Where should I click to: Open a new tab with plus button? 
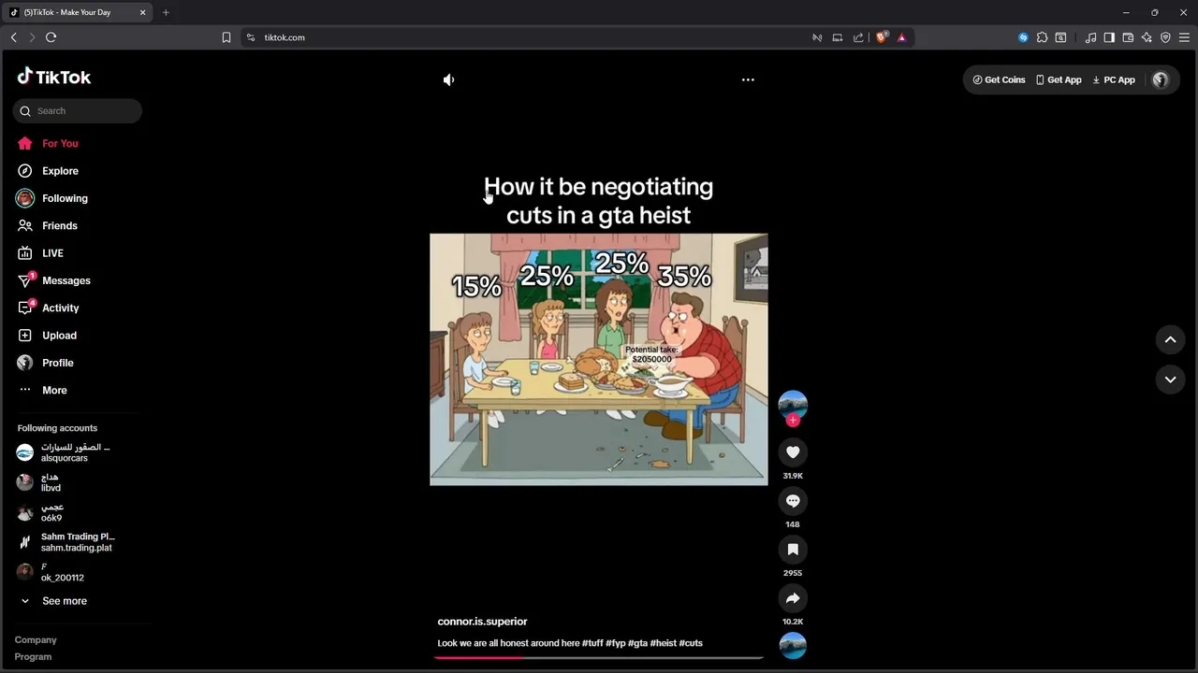tap(166, 12)
